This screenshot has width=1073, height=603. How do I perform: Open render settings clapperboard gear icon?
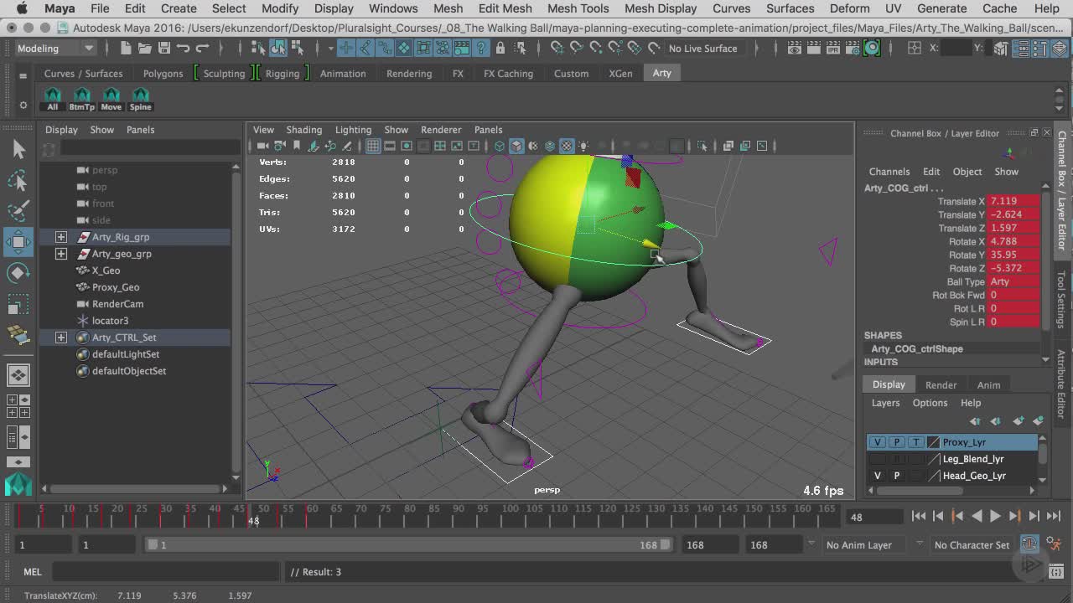853,49
